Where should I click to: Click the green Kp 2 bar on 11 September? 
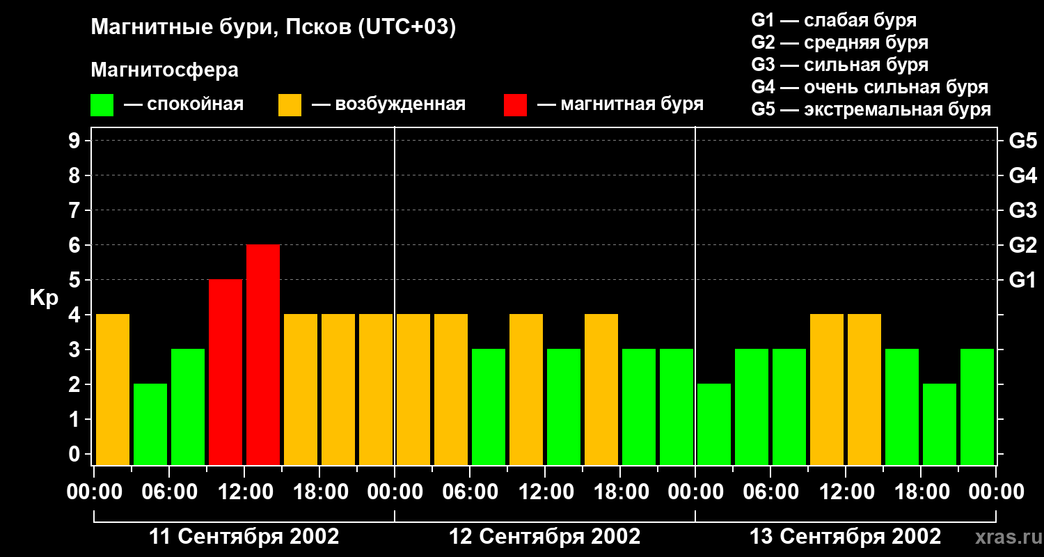(150, 424)
